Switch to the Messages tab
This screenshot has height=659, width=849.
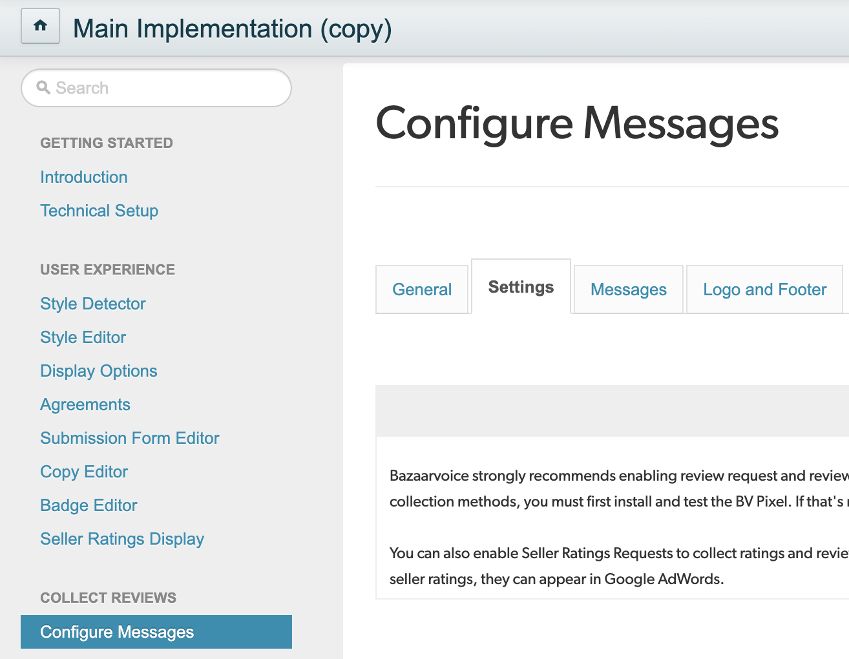[629, 289]
